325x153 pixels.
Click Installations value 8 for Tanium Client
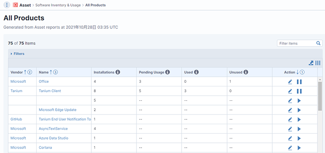point(95,91)
